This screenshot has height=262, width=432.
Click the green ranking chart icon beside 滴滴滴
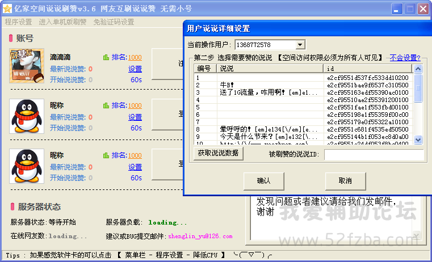(x=106, y=57)
